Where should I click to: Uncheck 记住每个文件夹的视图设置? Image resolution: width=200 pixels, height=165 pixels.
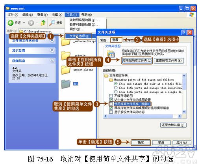point(111,100)
